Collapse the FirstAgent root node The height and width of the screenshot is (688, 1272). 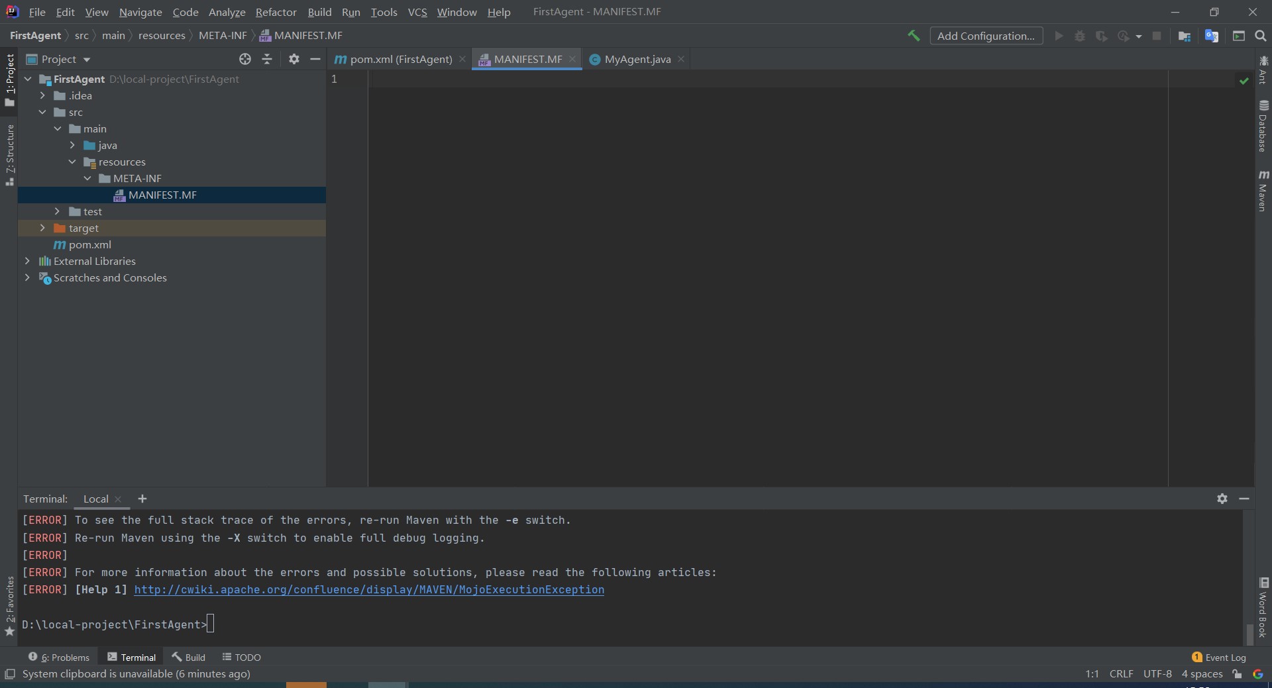point(28,79)
